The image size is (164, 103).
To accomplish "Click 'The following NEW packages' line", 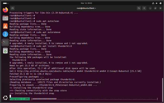I will point(38,57).
